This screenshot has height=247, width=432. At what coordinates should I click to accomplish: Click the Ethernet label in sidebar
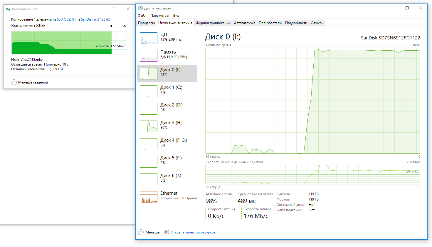[169, 193]
